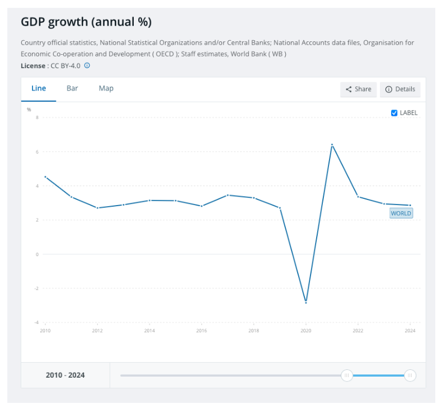The image size is (442, 409).
Task: Click the left handle of the year range slider
Action: pyautogui.click(x=347, y=375)
